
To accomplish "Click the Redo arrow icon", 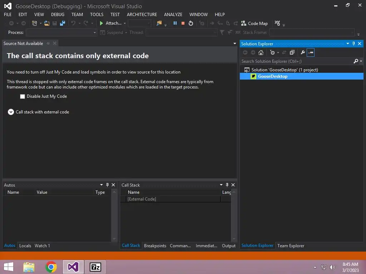I will coord(86,23).
